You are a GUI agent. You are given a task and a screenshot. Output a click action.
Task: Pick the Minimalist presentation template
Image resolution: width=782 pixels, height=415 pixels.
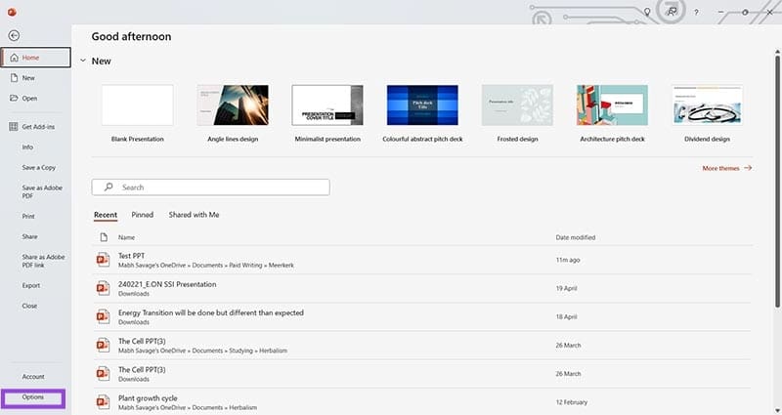[x=327, y=113]
